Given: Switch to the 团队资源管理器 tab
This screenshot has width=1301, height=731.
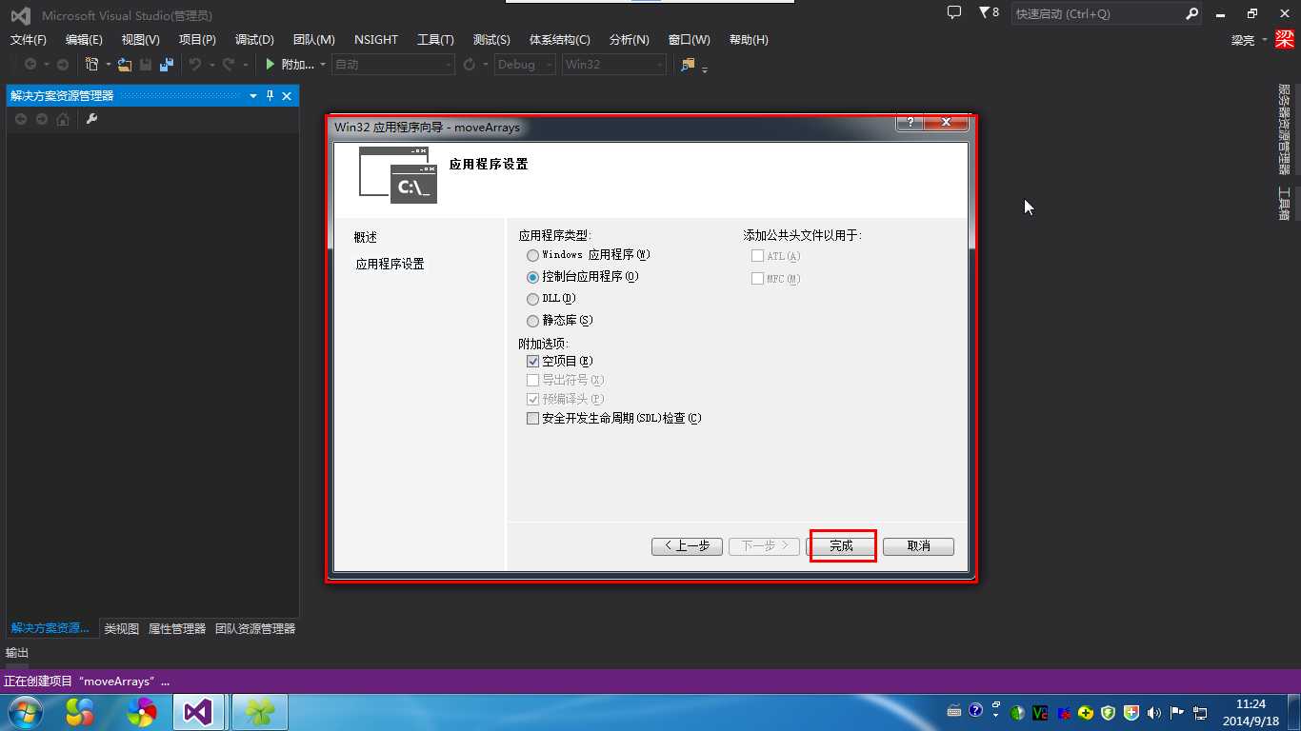Looking at the screenshot, I should click(255, 629).
